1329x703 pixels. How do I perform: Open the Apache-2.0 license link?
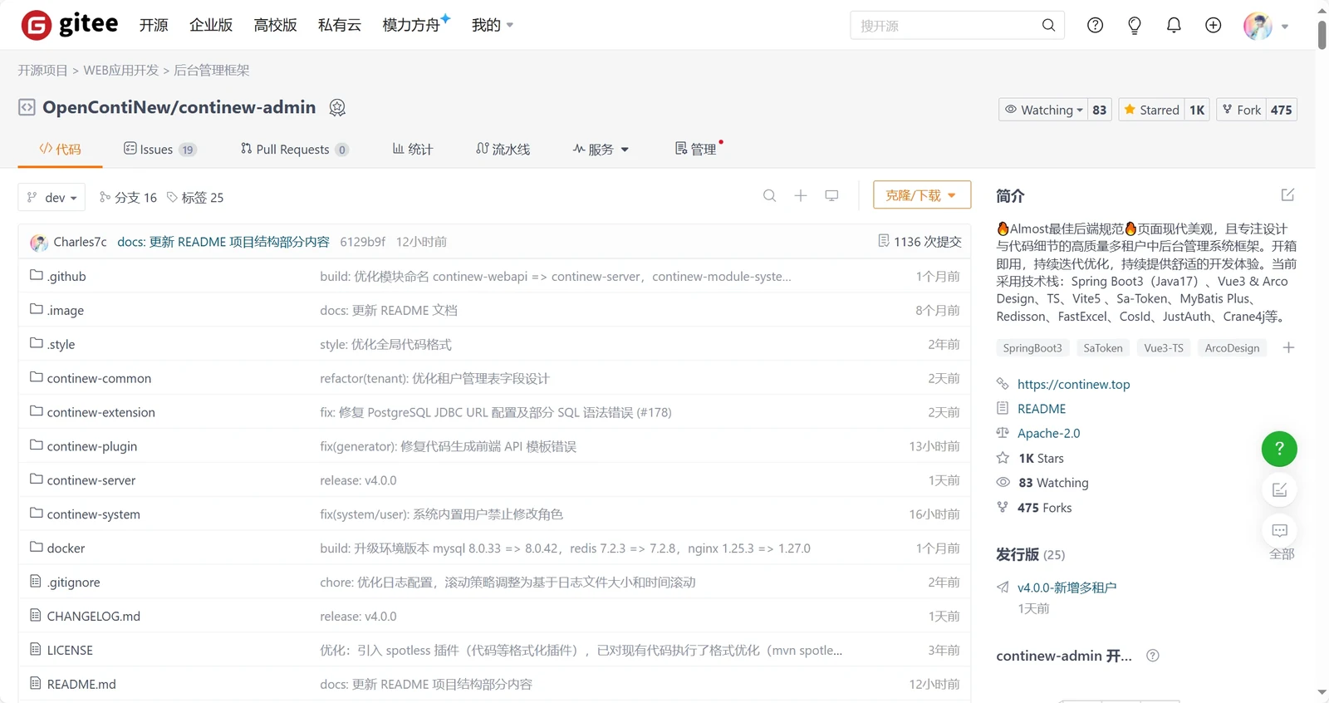1048,433
